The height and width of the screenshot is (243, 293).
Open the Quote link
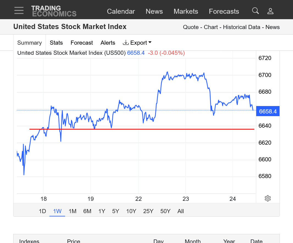[191, 27]
